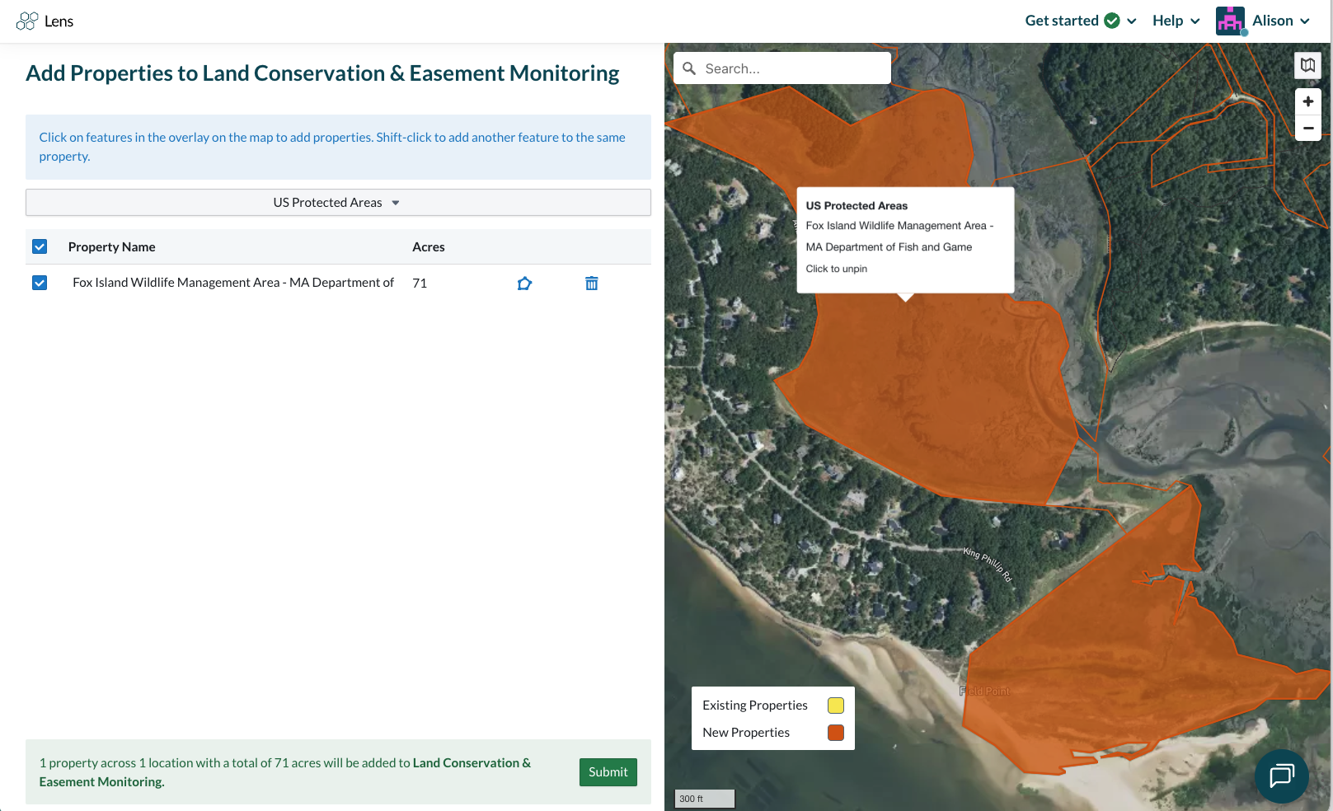Delete the Fox Island property row
Image resolution: width=1333 pixels, height=811 pixels.
point(591,284)
